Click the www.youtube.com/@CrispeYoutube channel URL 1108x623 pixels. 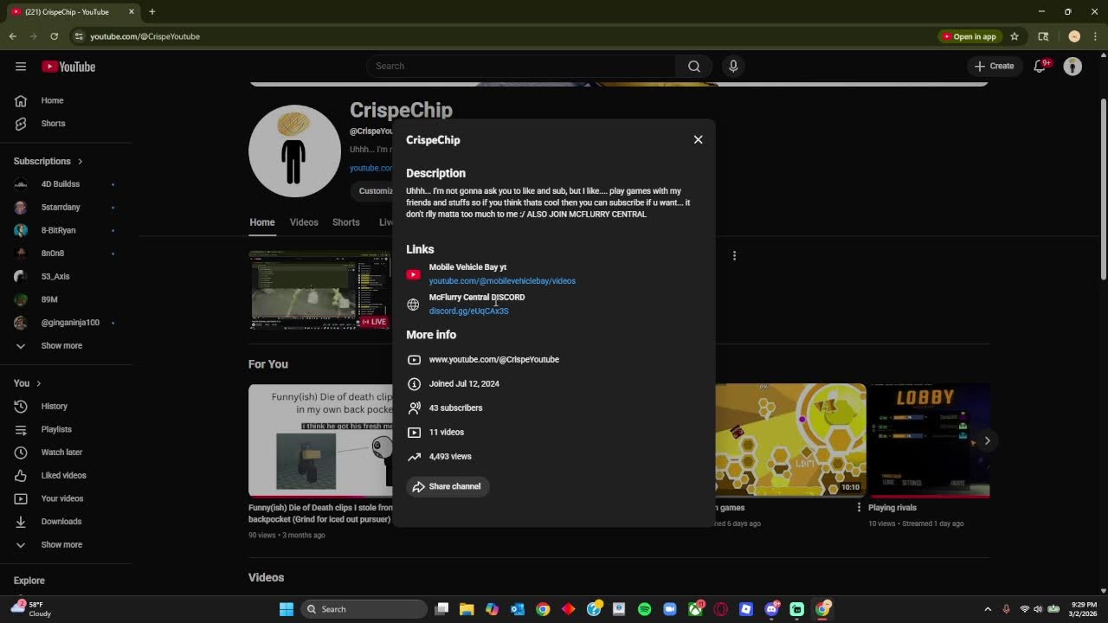pos(494,359)
